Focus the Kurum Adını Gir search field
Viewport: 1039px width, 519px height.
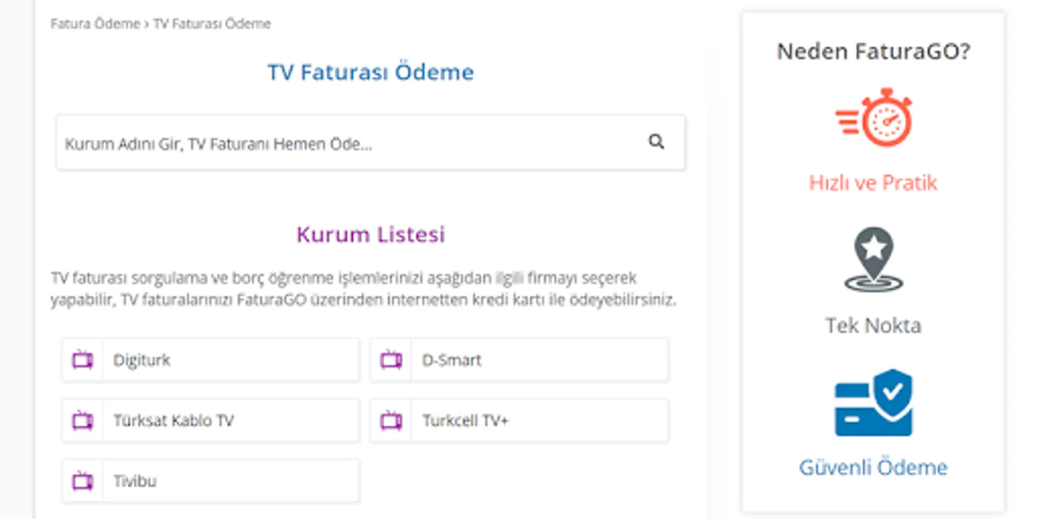pos(371,142)
